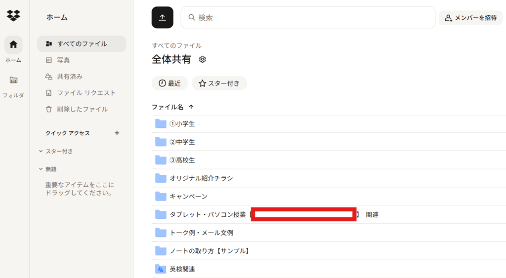Viewport: 506px width, 278px height.
Task: Click the クイック アクセス heading
Action: click(x=67, y=133)
